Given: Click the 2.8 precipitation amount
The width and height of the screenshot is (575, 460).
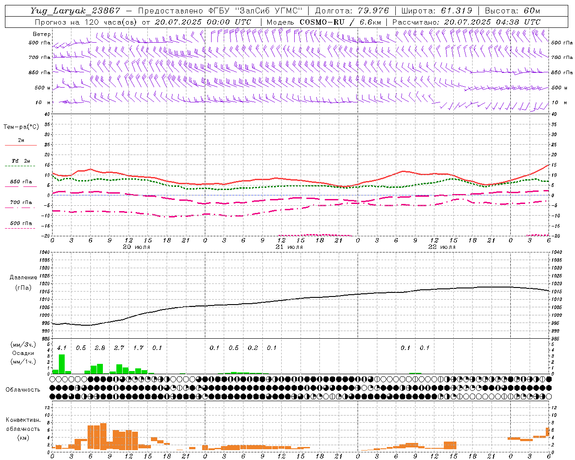Looking at the screenshot, I should [x=100, y=348].
